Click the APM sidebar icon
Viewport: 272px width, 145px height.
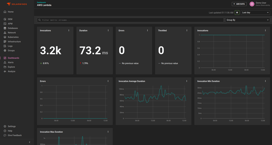click(5, 24)
